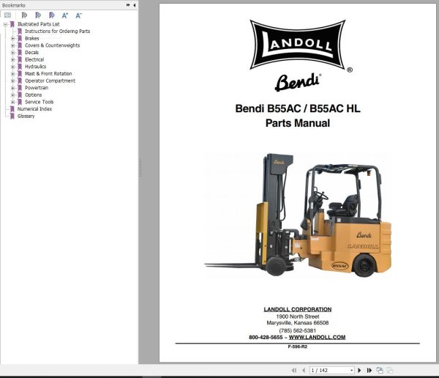
Task: Select the Powertrain bookmark
Action: click(37, 88)
